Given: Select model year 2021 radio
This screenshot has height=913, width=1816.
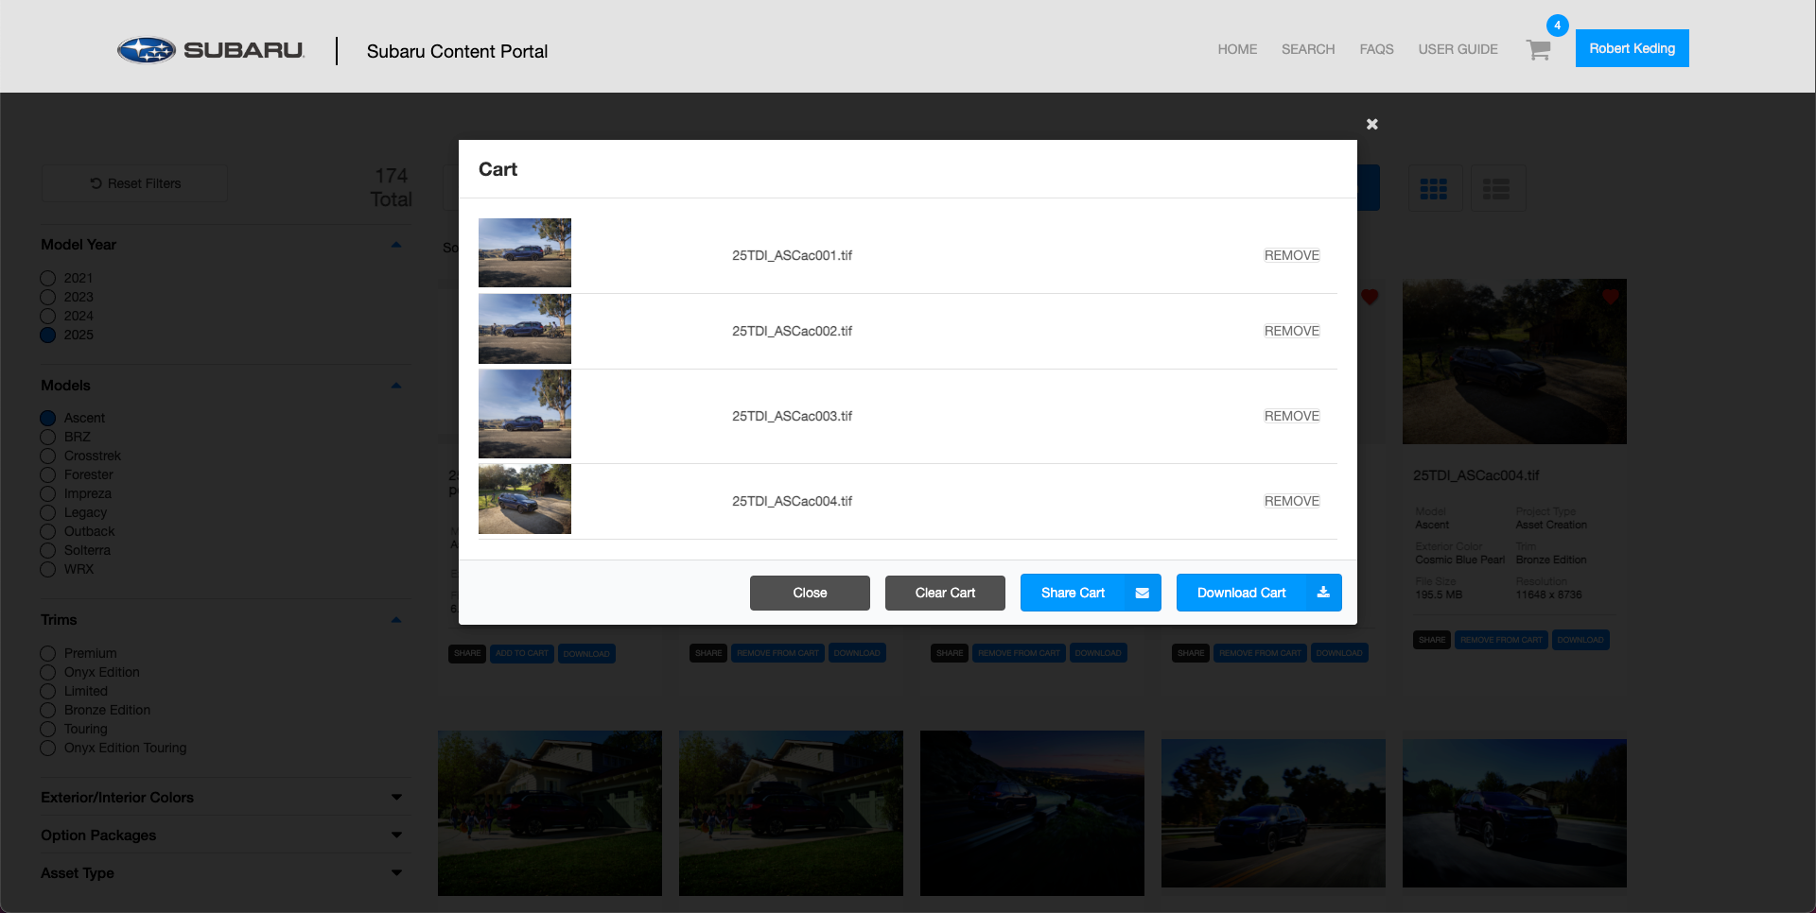Looking at the screenshot, I should pos(48,278).
